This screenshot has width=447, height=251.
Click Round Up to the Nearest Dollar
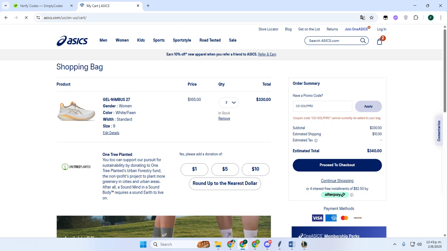(225, 183)
